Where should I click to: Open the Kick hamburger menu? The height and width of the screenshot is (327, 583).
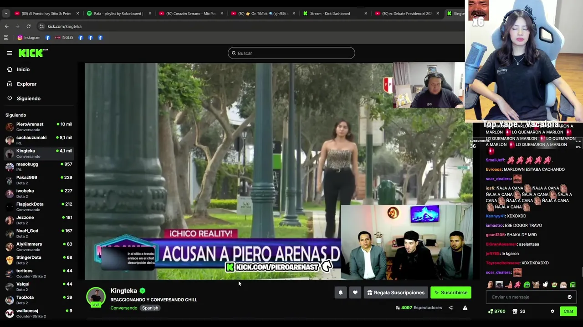coord(10,53)
